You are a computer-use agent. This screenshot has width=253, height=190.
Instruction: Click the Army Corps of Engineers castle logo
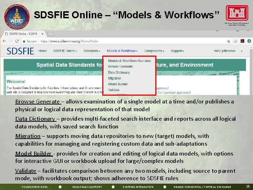pyautogui.click(x=237, y=13)
